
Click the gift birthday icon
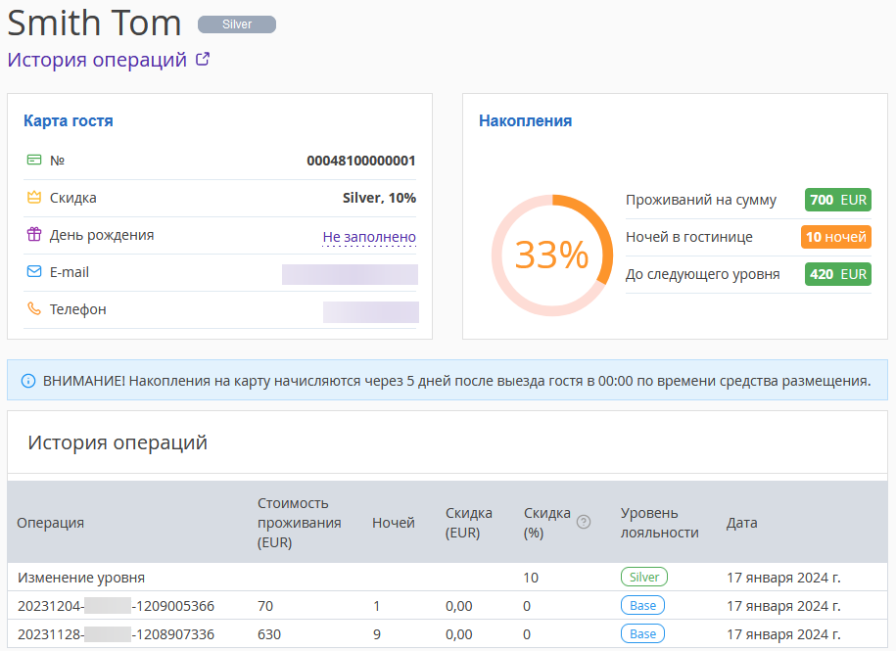pyautogui.click(x=34, y=234)
